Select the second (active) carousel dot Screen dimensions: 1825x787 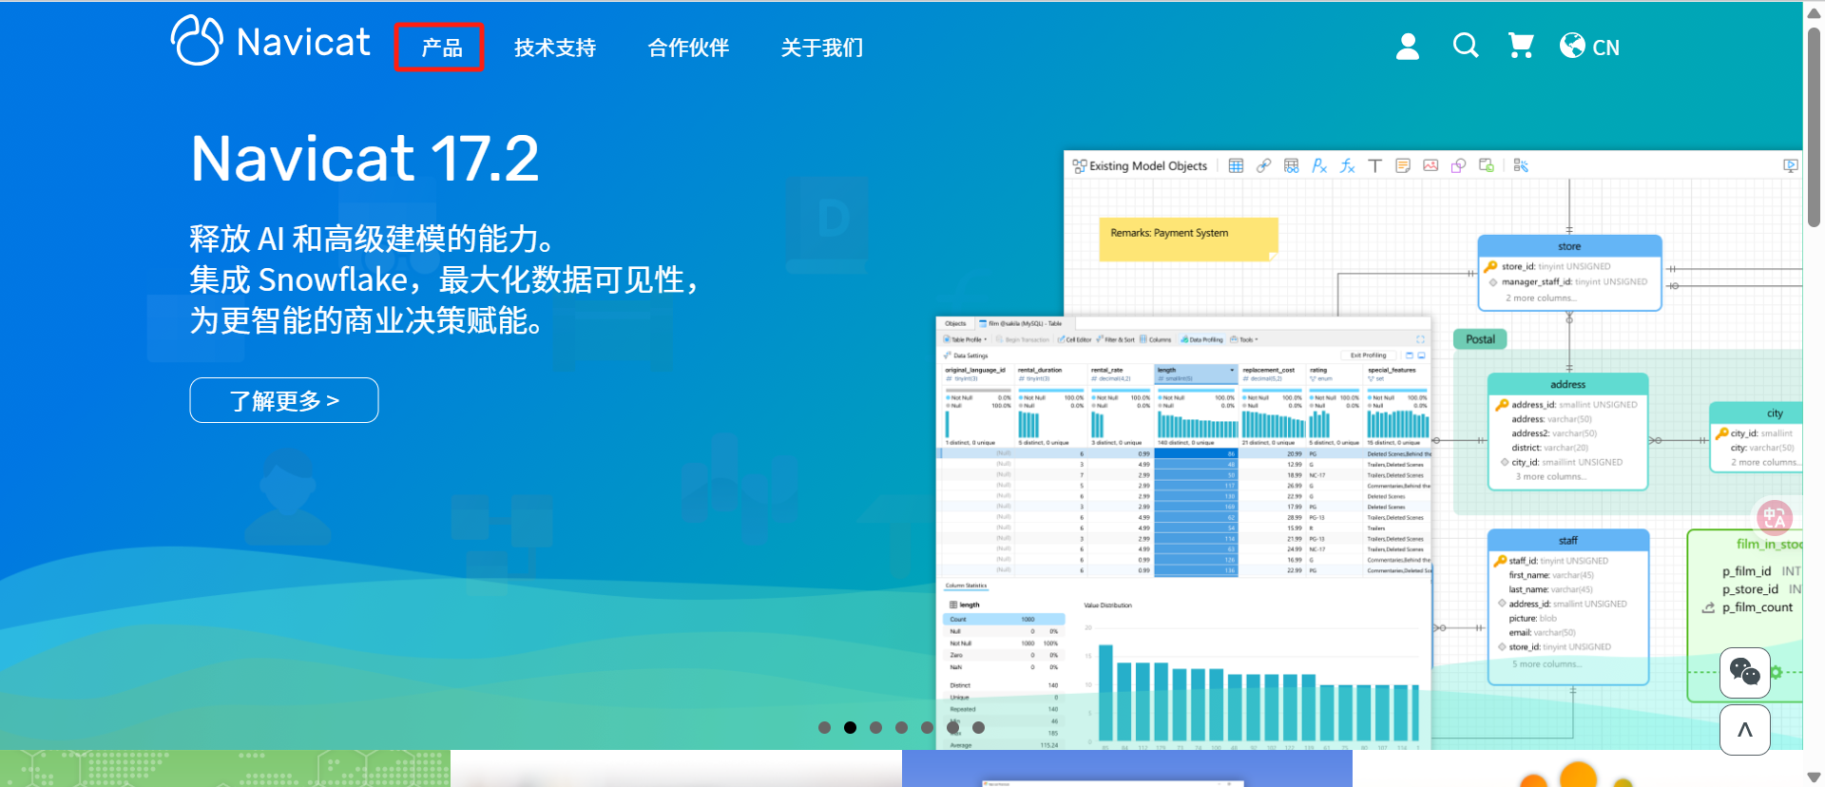pos(851,727)
